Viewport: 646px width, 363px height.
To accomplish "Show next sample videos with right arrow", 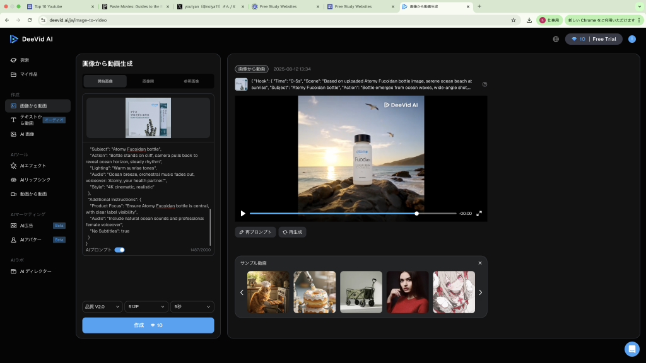I will point(480,292).
